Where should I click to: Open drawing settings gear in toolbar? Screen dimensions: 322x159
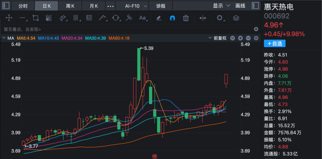click(220, 18)
